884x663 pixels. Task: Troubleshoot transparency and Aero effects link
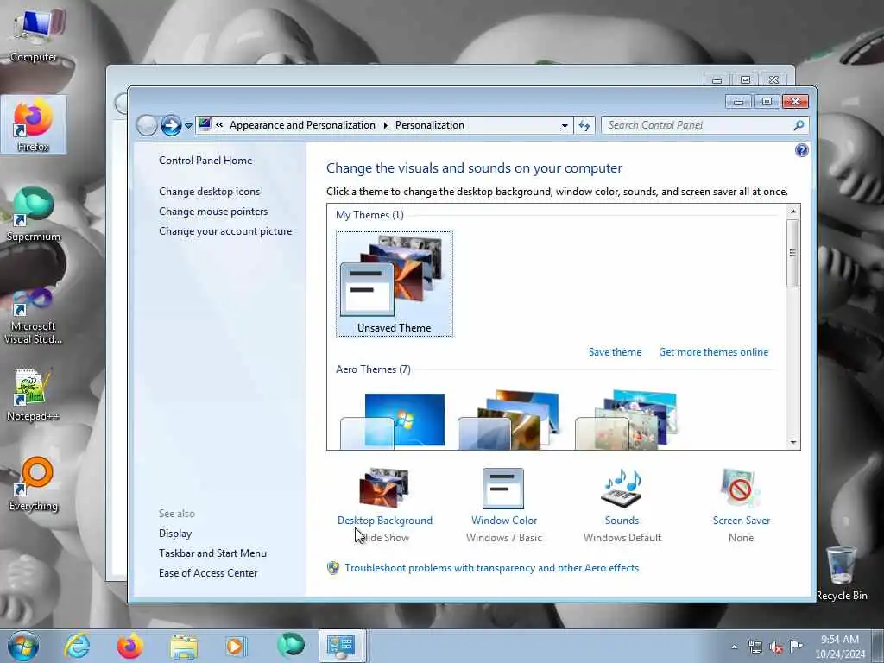click(x=491, y=568)
